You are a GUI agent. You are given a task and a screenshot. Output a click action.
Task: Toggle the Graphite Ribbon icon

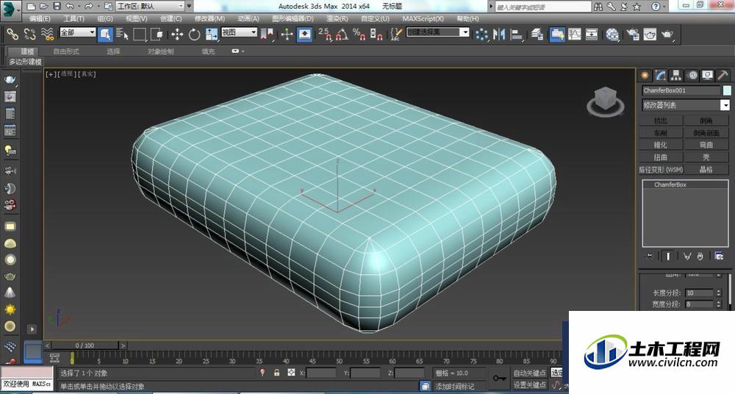557,35
